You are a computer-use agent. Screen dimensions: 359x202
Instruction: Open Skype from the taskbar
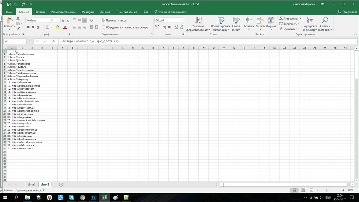point(71,197)
